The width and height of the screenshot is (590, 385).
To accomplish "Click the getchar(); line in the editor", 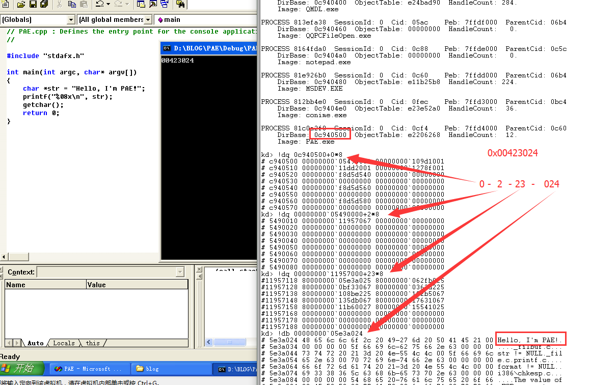I will click(43, 105).
